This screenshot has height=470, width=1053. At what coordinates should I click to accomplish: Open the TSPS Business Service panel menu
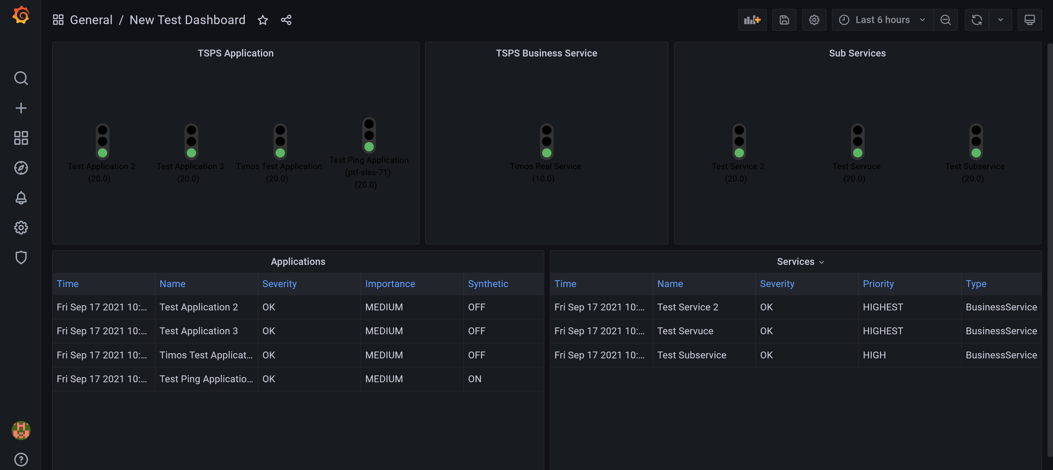coord(547,53)
